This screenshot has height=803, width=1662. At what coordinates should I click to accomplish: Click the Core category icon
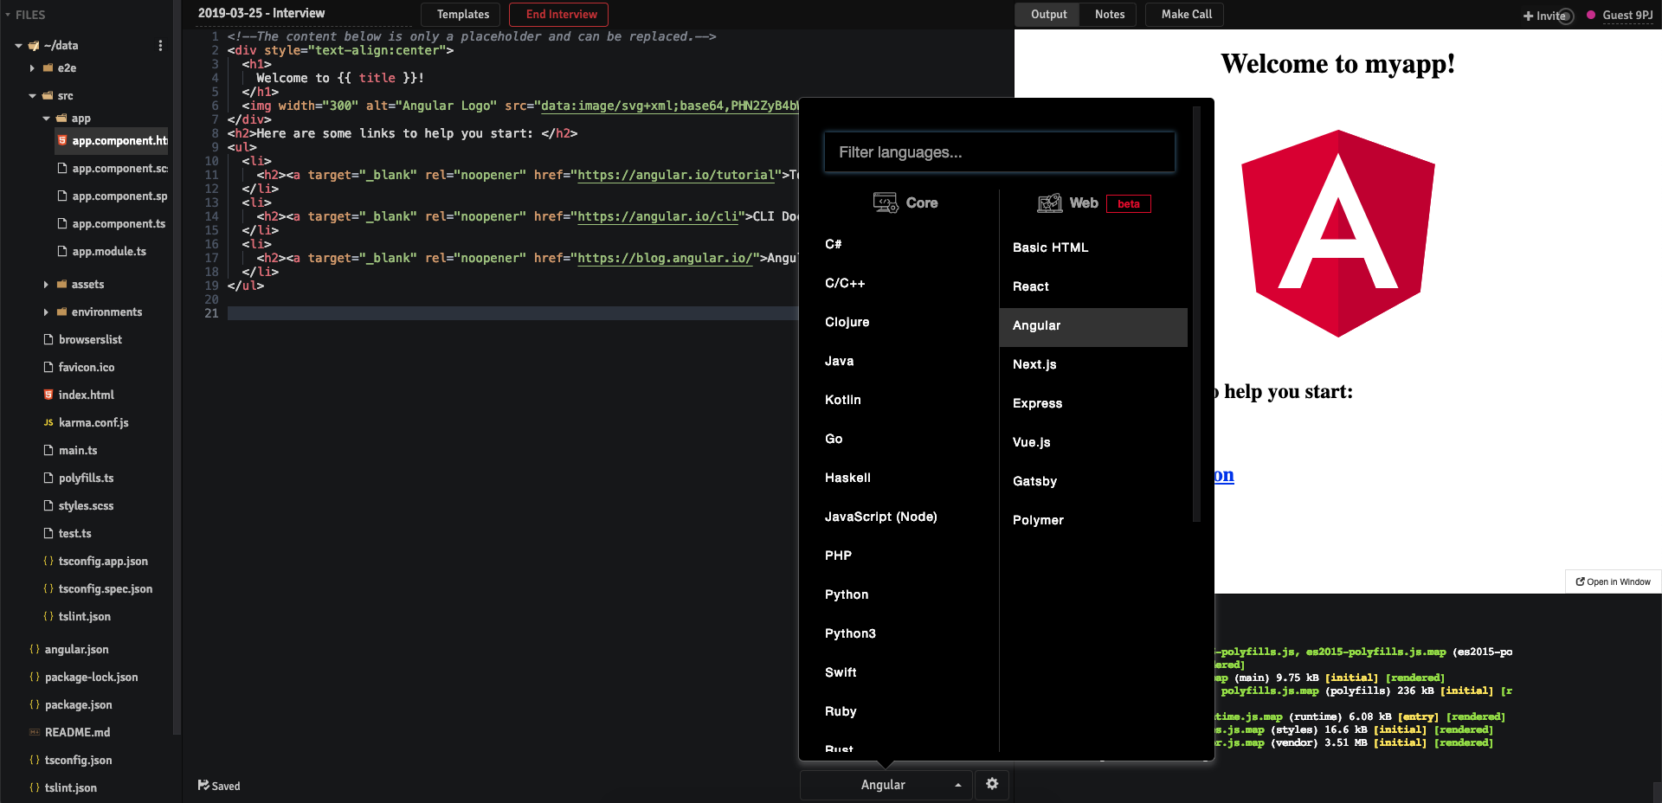(x=886, y=202)
